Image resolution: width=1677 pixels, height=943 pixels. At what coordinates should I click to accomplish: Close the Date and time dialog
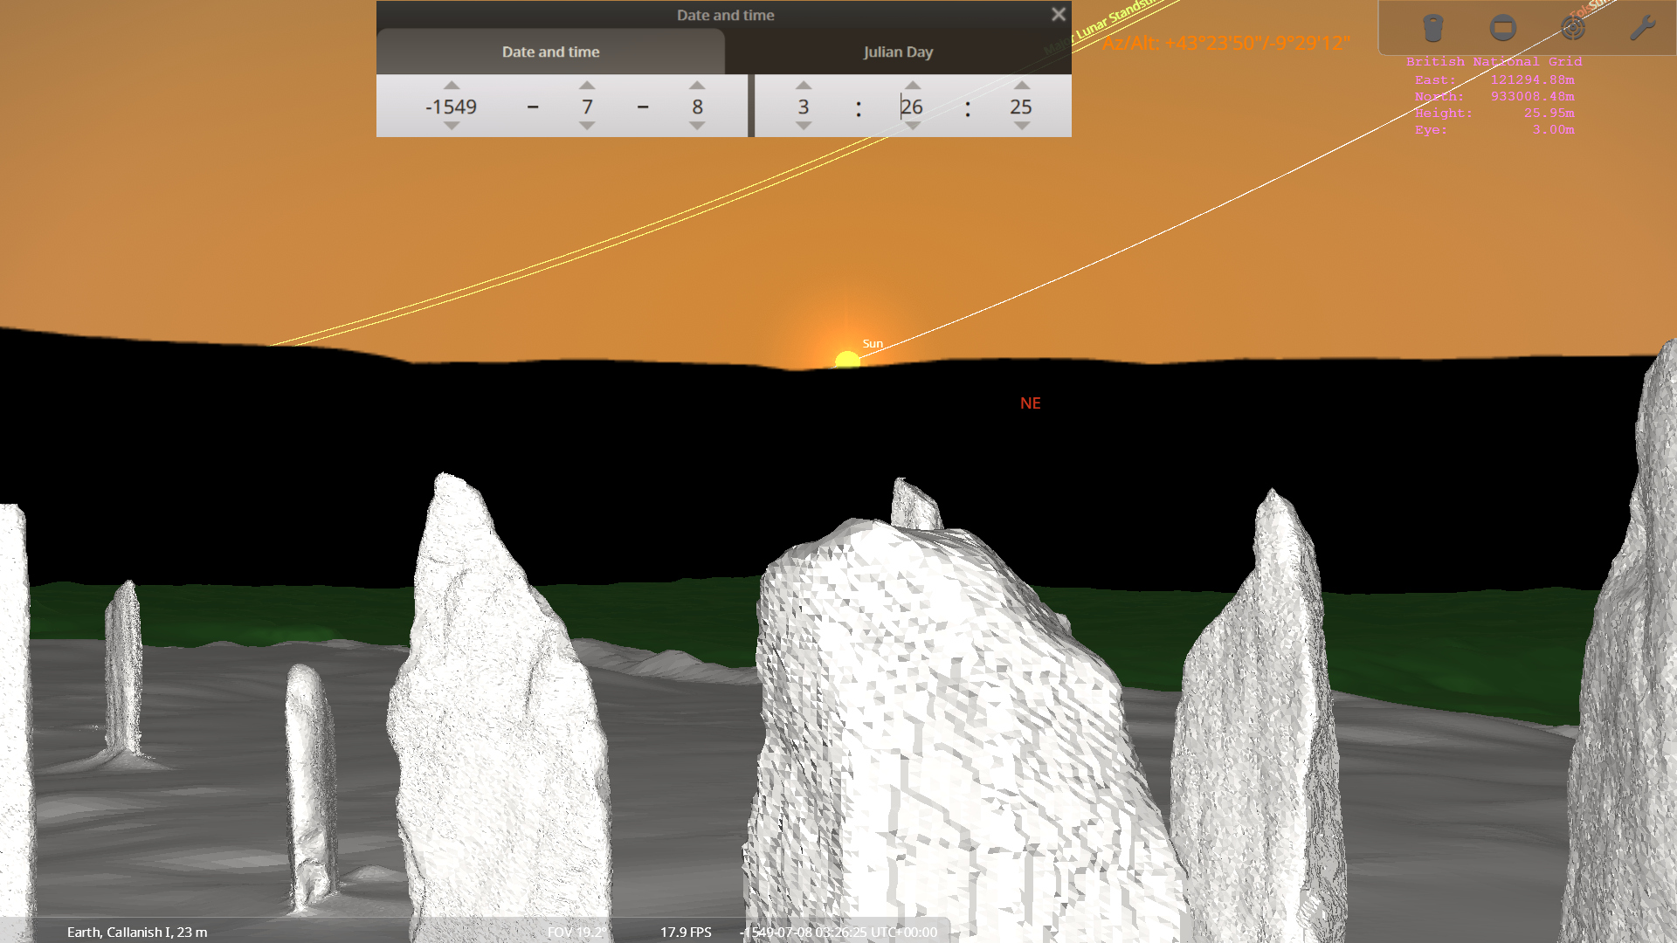(x=1058, y=14)
